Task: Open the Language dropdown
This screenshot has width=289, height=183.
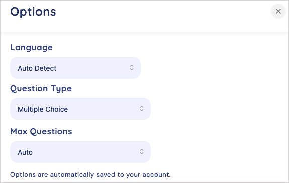Action: click(x=75, y=68)
